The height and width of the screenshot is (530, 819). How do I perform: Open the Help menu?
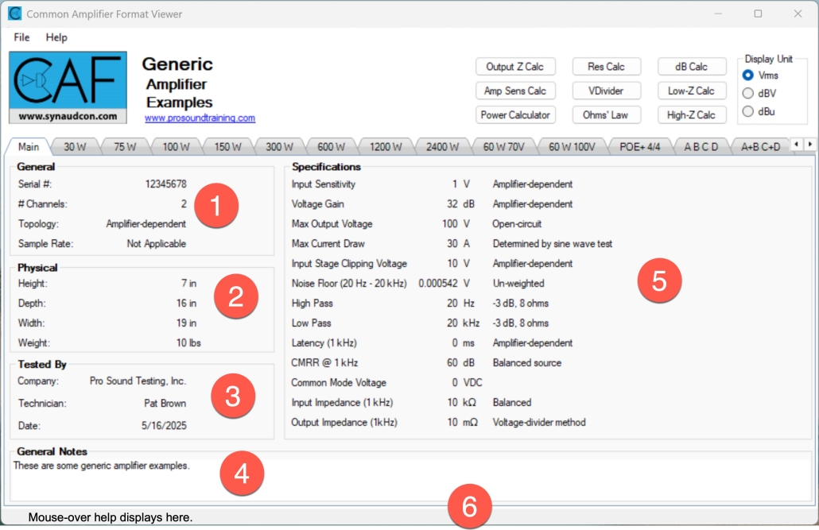tap(56, 37)
